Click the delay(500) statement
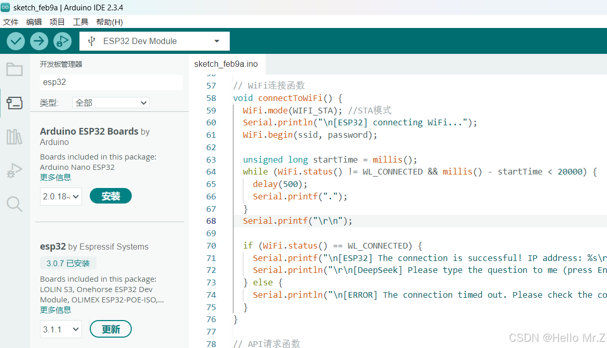The width and height of the screenshot is (607, 348). pos(280,184)
